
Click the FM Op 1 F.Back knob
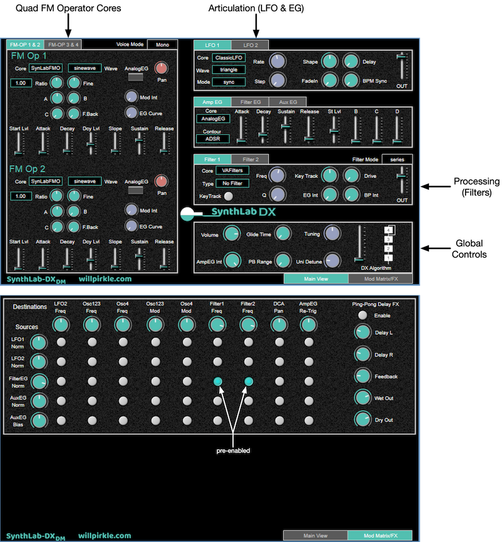coord(74,114)
